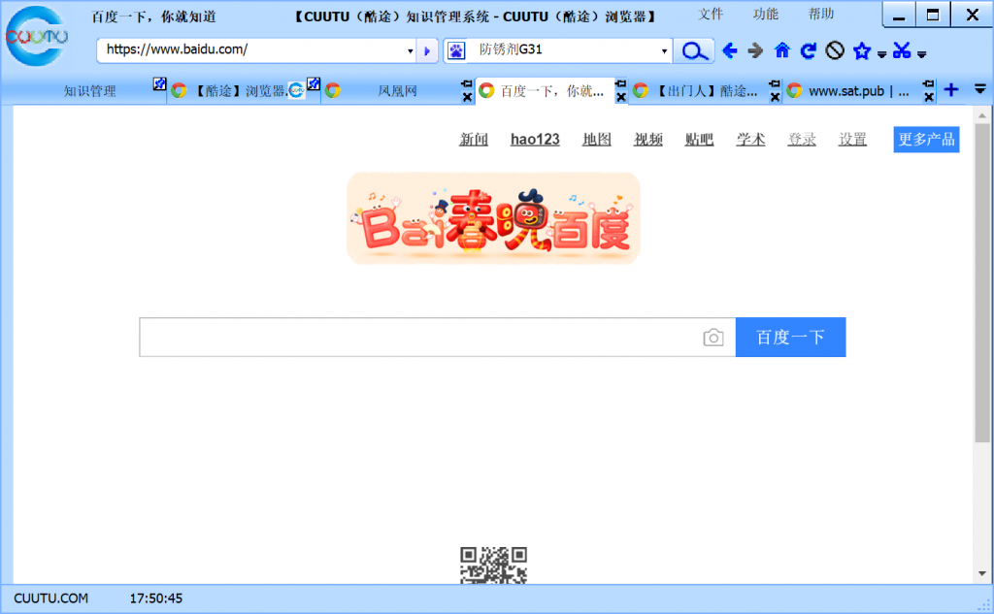
Task: Pin the 【出门人】酷途 tab
Action: pos(775,83)
